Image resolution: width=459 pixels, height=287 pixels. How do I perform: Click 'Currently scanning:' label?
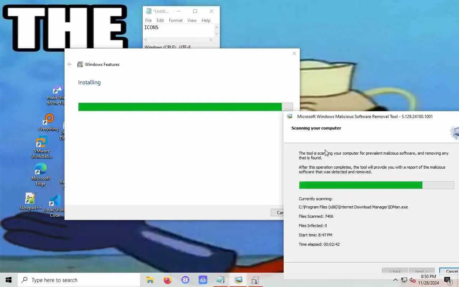[x=316, y=199]
